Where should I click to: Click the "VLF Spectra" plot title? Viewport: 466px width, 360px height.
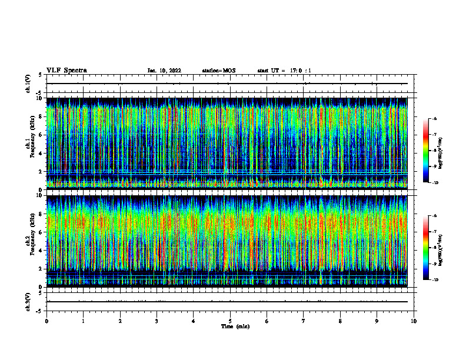coord(66,71)
